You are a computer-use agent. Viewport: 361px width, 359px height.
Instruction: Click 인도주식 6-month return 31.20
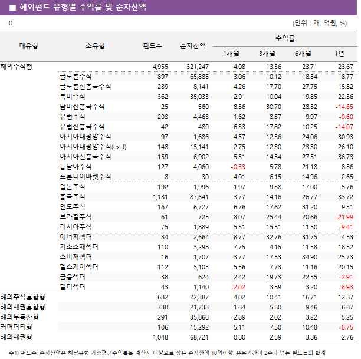click(x=310, y=207)
